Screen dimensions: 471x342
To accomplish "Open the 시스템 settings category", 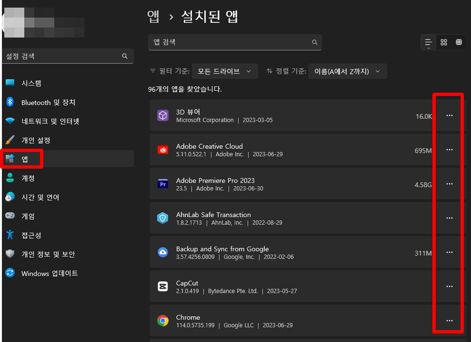I will tap(68, 83).
